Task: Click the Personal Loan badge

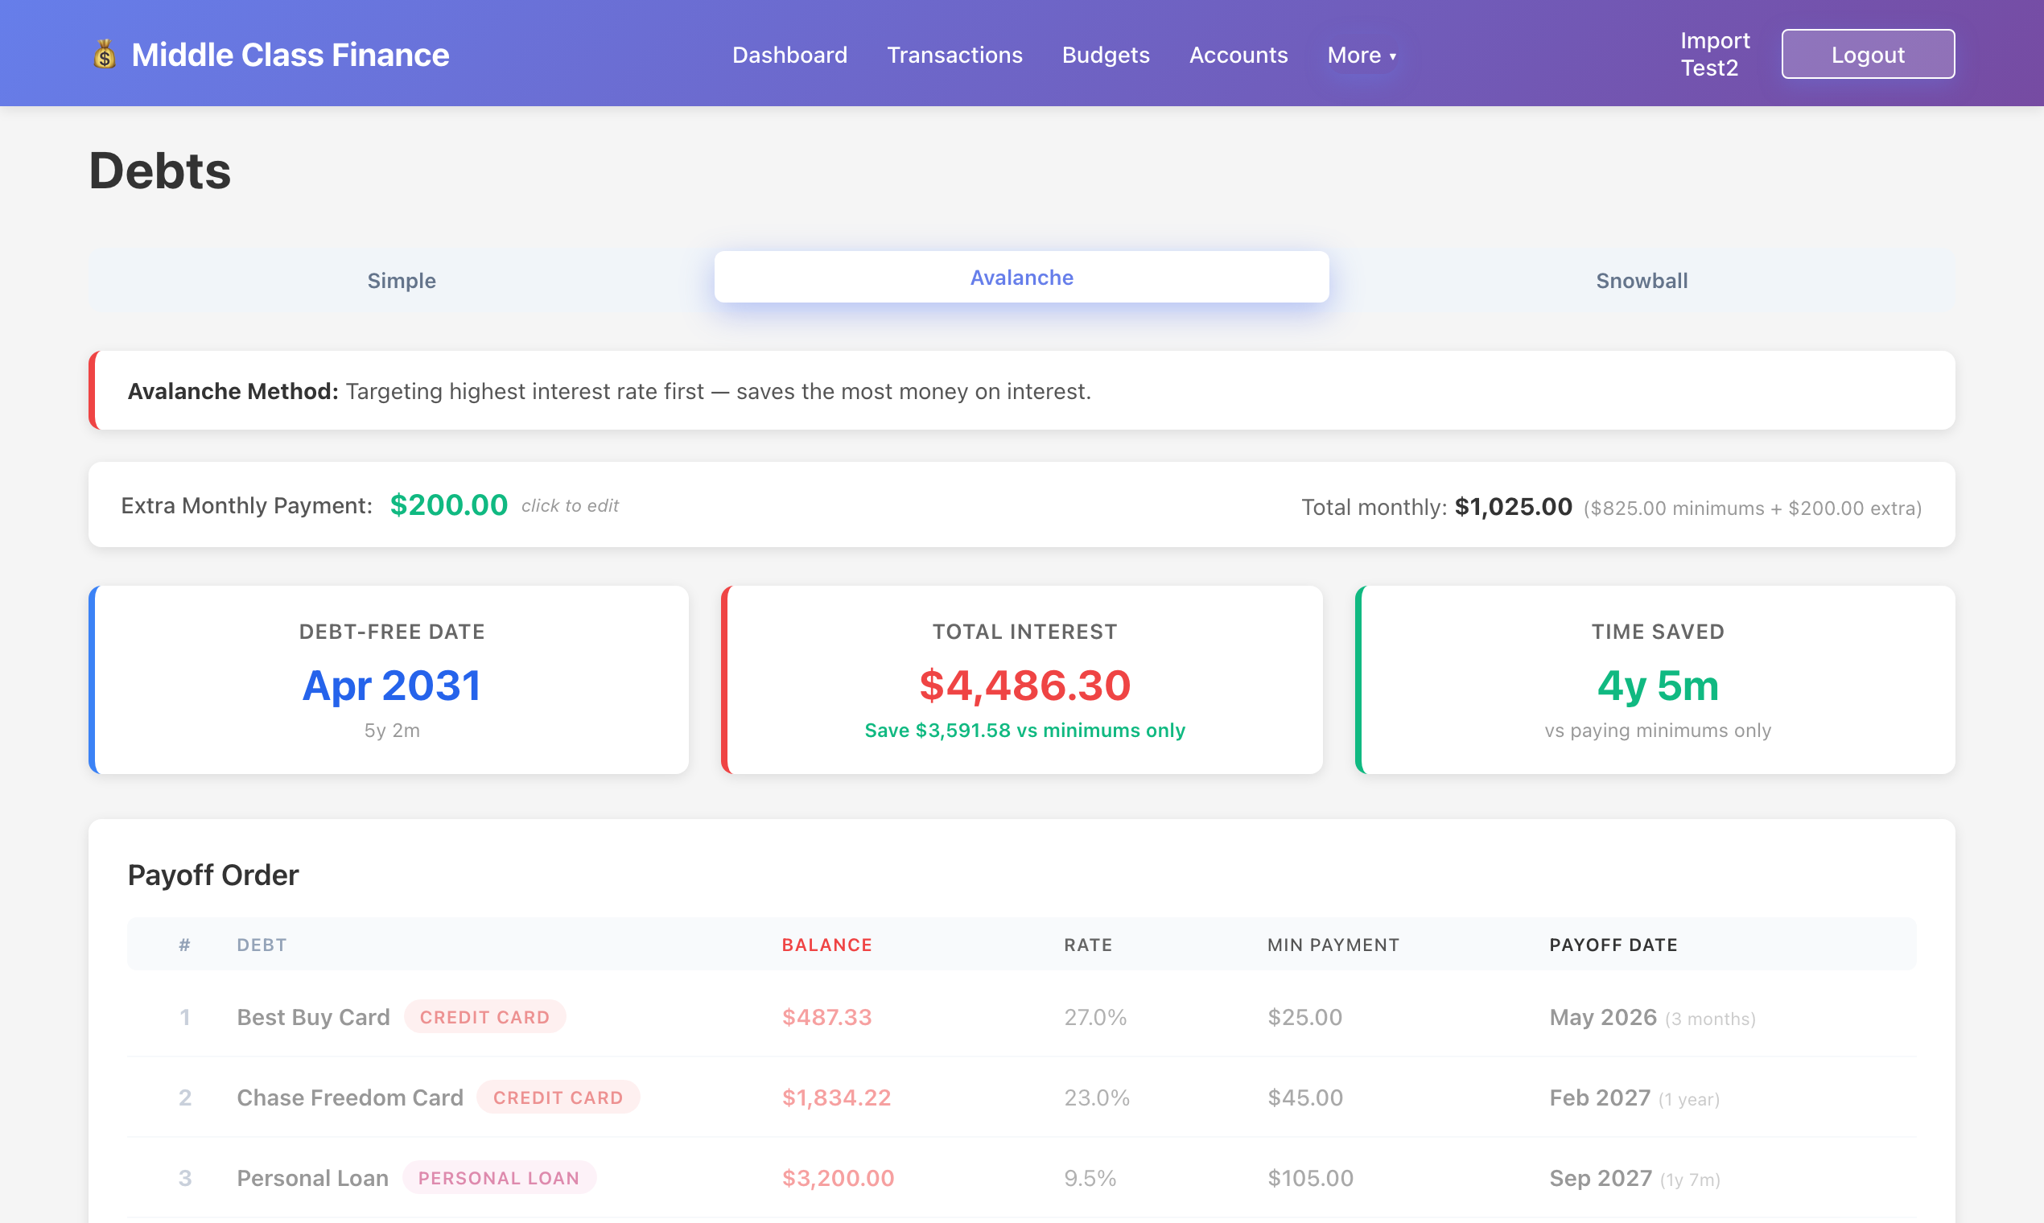Action: point(498,1178)
